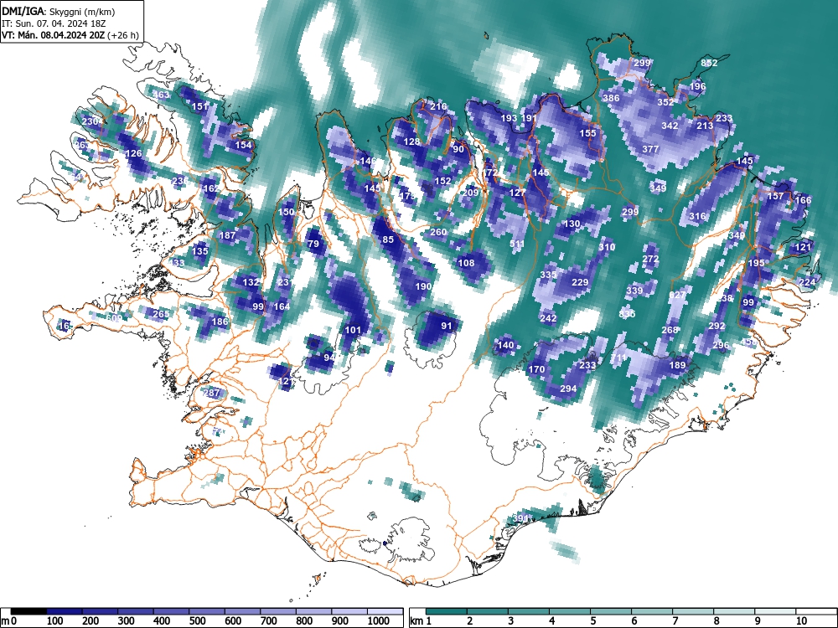Image resolution: width=838 pixels, height=628 pixels.
Task: Select the '272' visibility value
Action: (650, 259)
